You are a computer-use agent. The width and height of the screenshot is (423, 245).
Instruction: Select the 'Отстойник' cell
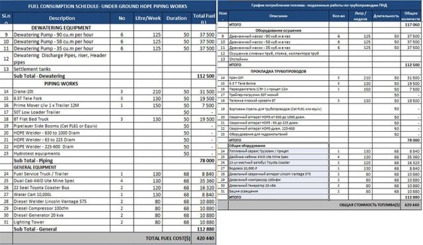coord(278,59)
